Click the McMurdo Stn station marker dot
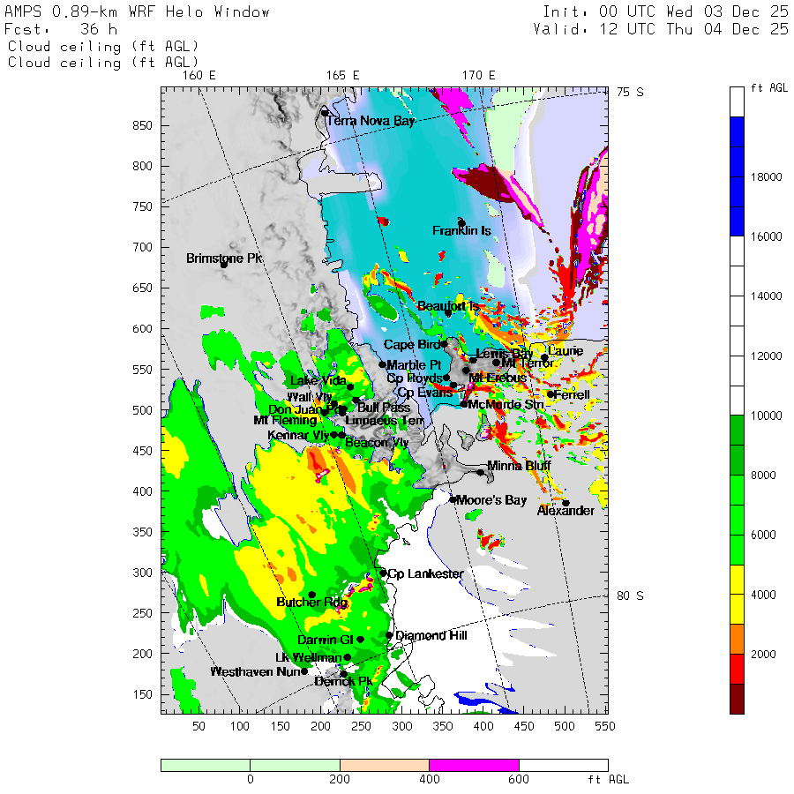Viewport: 794px width, 794px height. (464, 404)
